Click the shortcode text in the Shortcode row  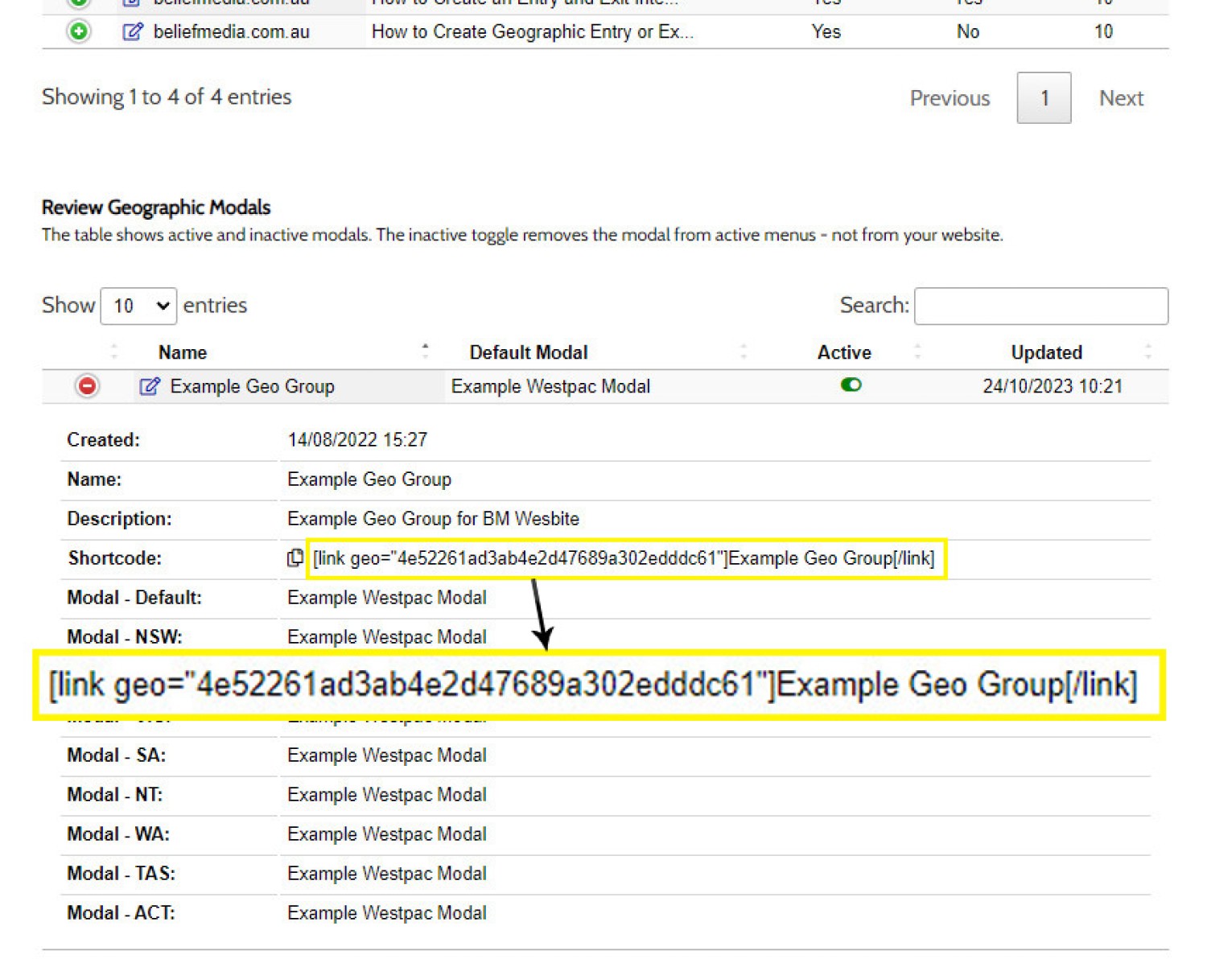point(624,558)
